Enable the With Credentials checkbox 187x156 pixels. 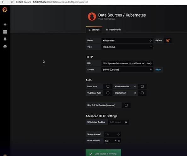[142, 86]
